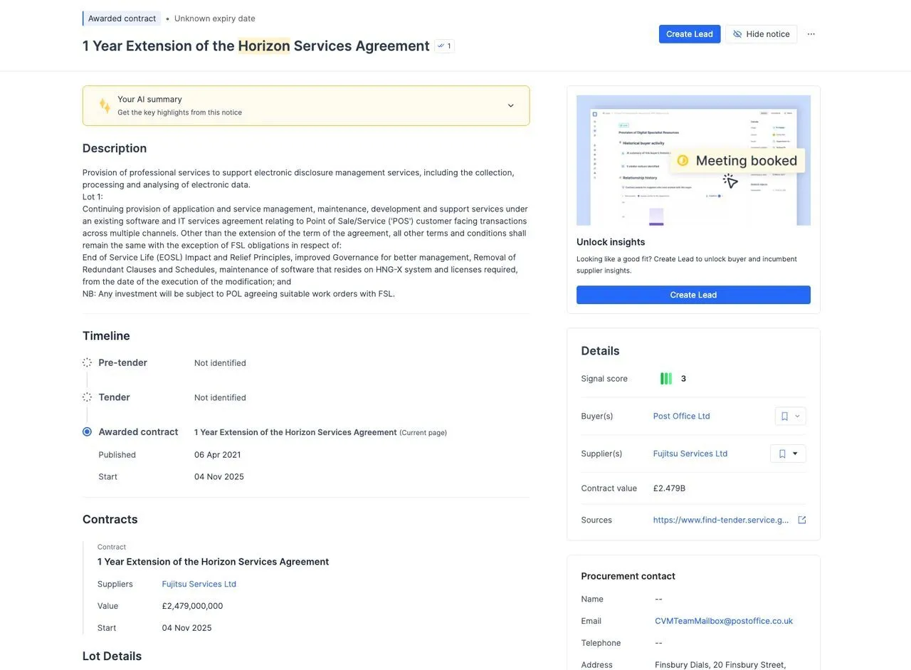Click the Unlock insights heading

[x=611, y=242]
